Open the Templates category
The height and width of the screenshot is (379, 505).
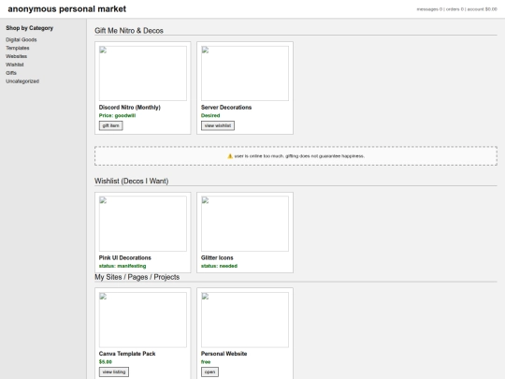coord(18,48)
